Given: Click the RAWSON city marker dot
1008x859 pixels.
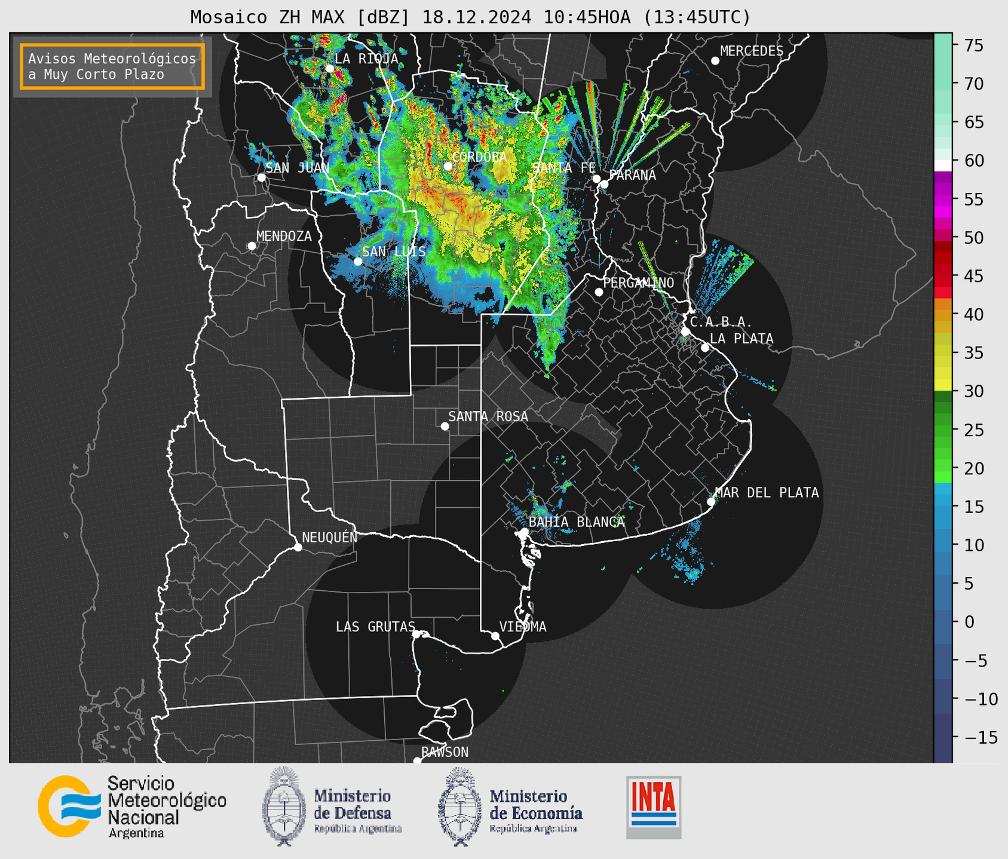Looking at the screenshot, I should [x=417, y=760].
